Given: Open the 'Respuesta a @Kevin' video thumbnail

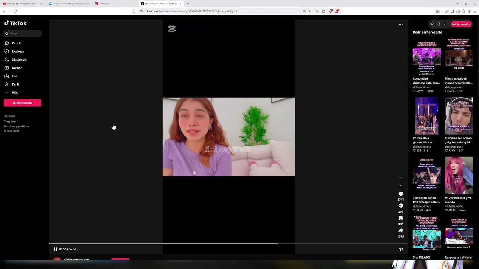Looking at the screenshot, I should click(459, 235).
